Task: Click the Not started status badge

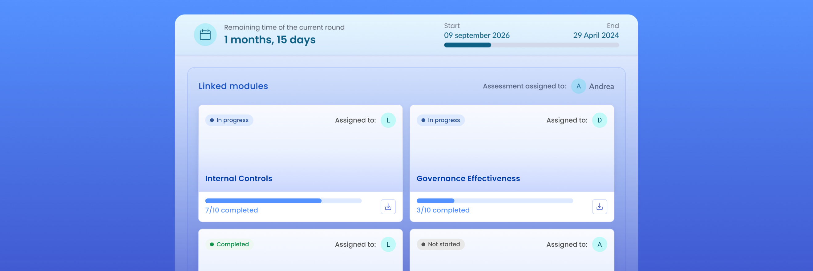Action: click(441, 244)
